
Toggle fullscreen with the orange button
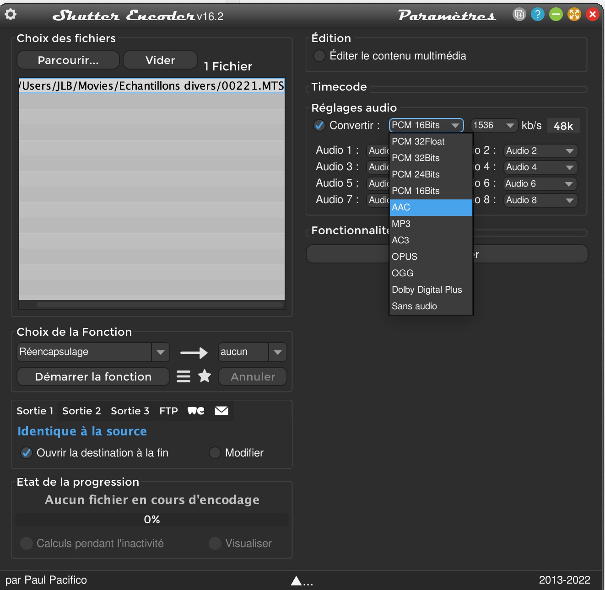pos(574,15)
